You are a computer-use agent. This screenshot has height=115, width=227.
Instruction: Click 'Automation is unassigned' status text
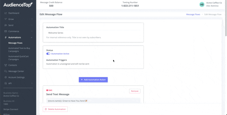tap(68, 64)
